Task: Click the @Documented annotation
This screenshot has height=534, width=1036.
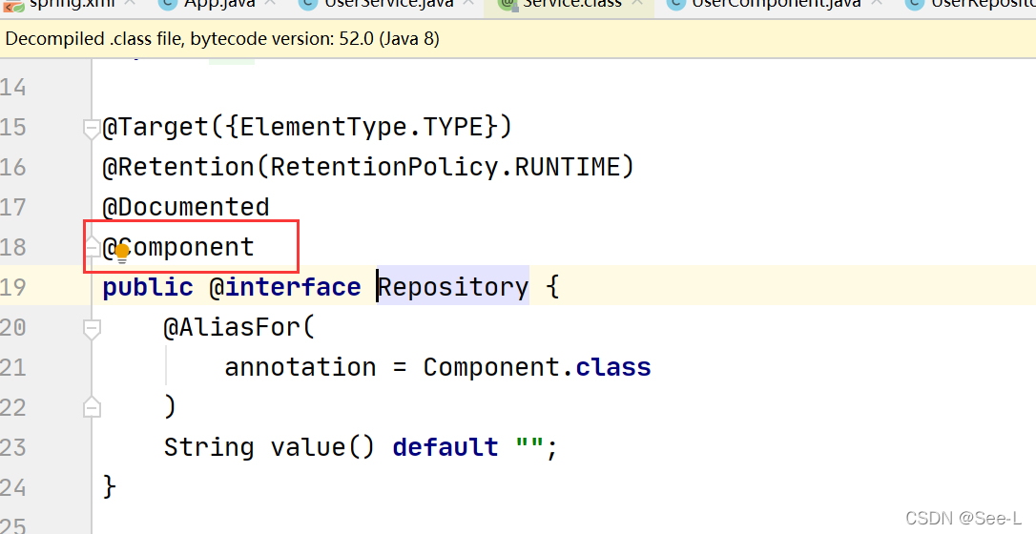Action: [186, 207]
